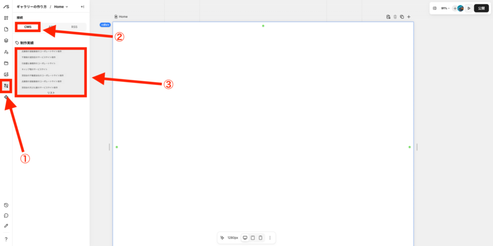Image resolution: width=493 pixels, height=246 pixels.
Task: Expand the Home page dropdown chevron
Action: pyautogui.click(x=66, y=7)
